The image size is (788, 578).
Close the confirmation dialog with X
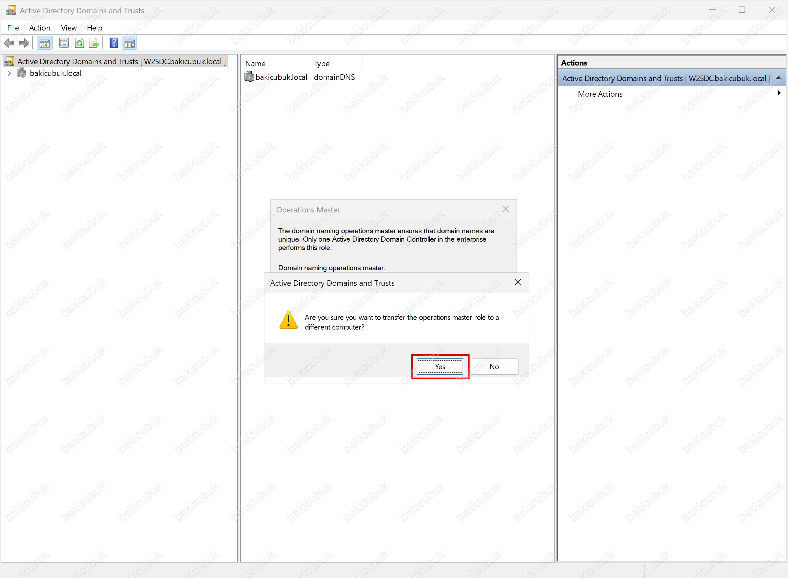(518, 283)
